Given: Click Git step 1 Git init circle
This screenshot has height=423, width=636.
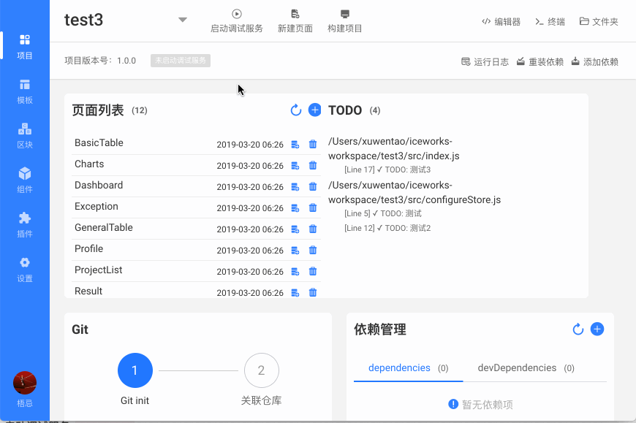Looking at the screenshot, I should (x=135, y=370).
